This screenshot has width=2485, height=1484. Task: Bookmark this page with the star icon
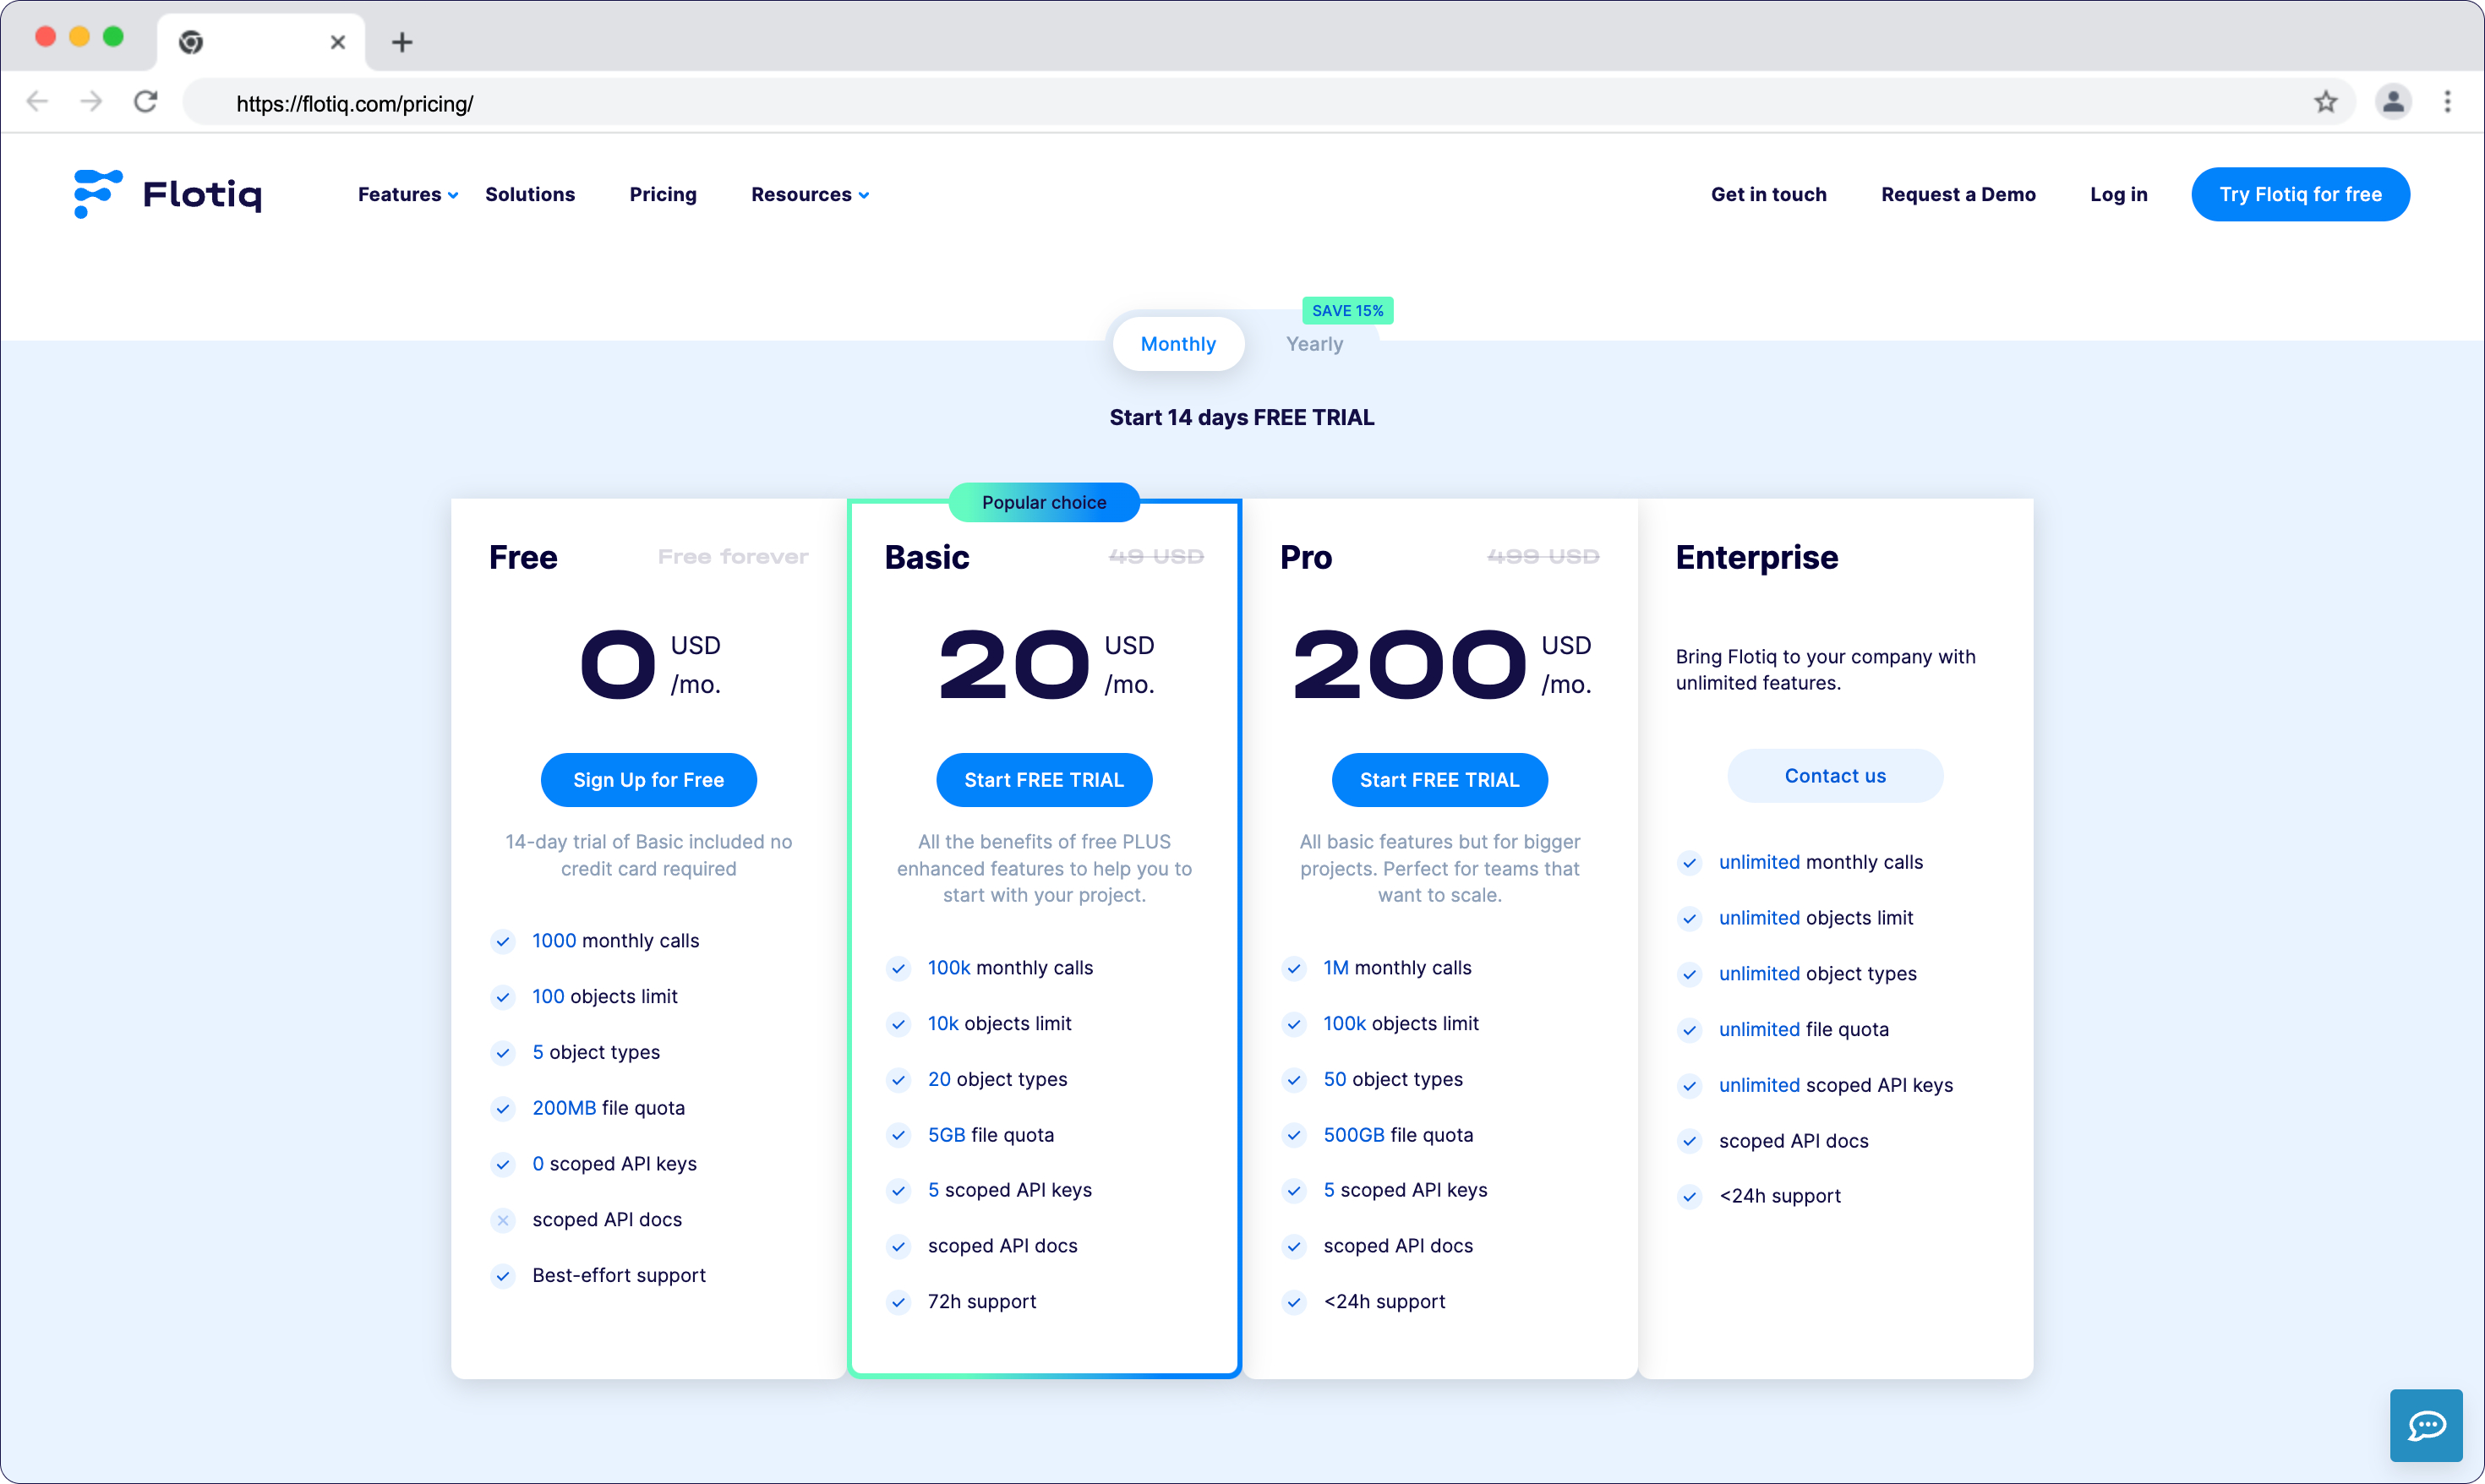[2325, 102]
